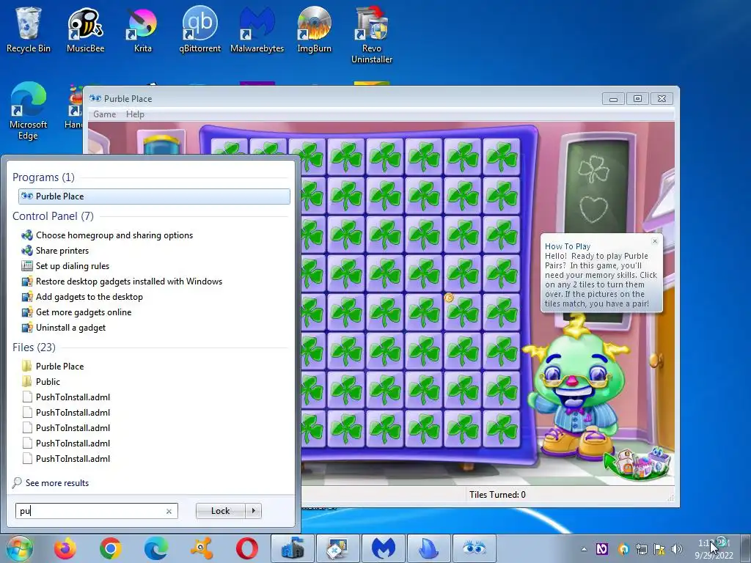Click the Lock button
Image resolution: width=751 pixels, height=563 pixels.
pos(221,511)
